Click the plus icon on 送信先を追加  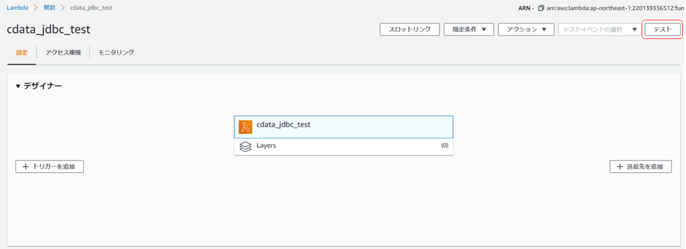click(x=620, y=167)
